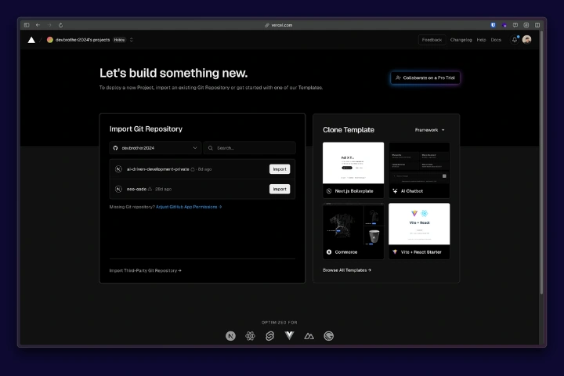Click the Vite icon on Vite + React Starter
This screenshot has width=564, height=376.
point(395,252)
